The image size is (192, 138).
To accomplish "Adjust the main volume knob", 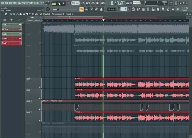I will (x=48, y=3).
